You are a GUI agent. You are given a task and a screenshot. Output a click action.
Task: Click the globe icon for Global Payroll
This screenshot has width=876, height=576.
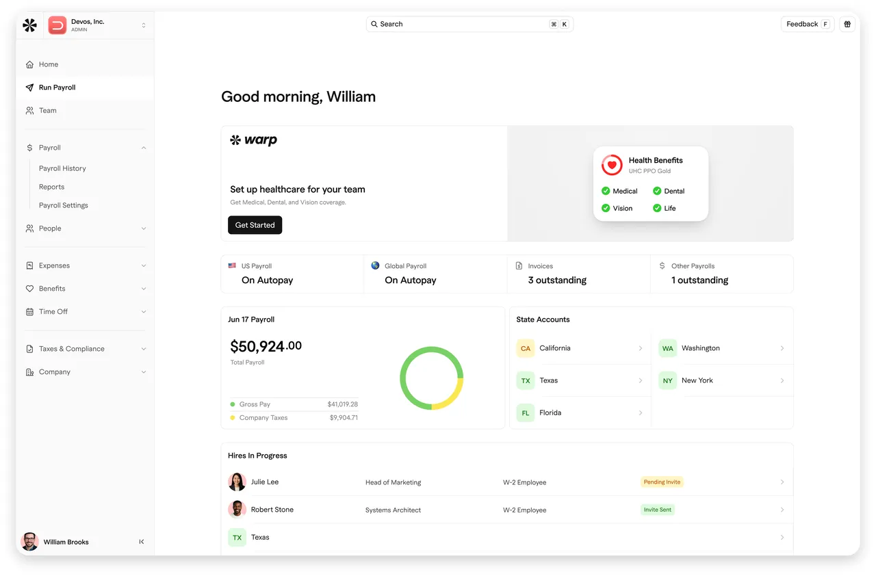point(375,265)
